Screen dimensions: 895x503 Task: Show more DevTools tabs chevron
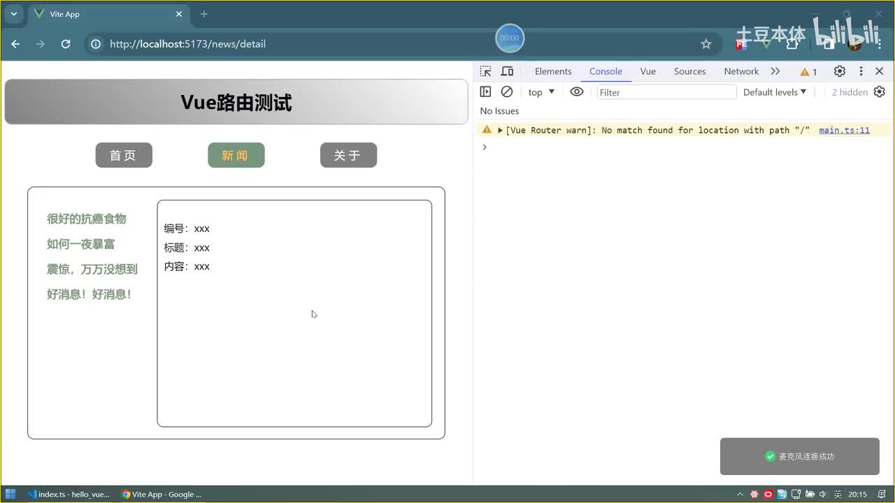[775, 71]
